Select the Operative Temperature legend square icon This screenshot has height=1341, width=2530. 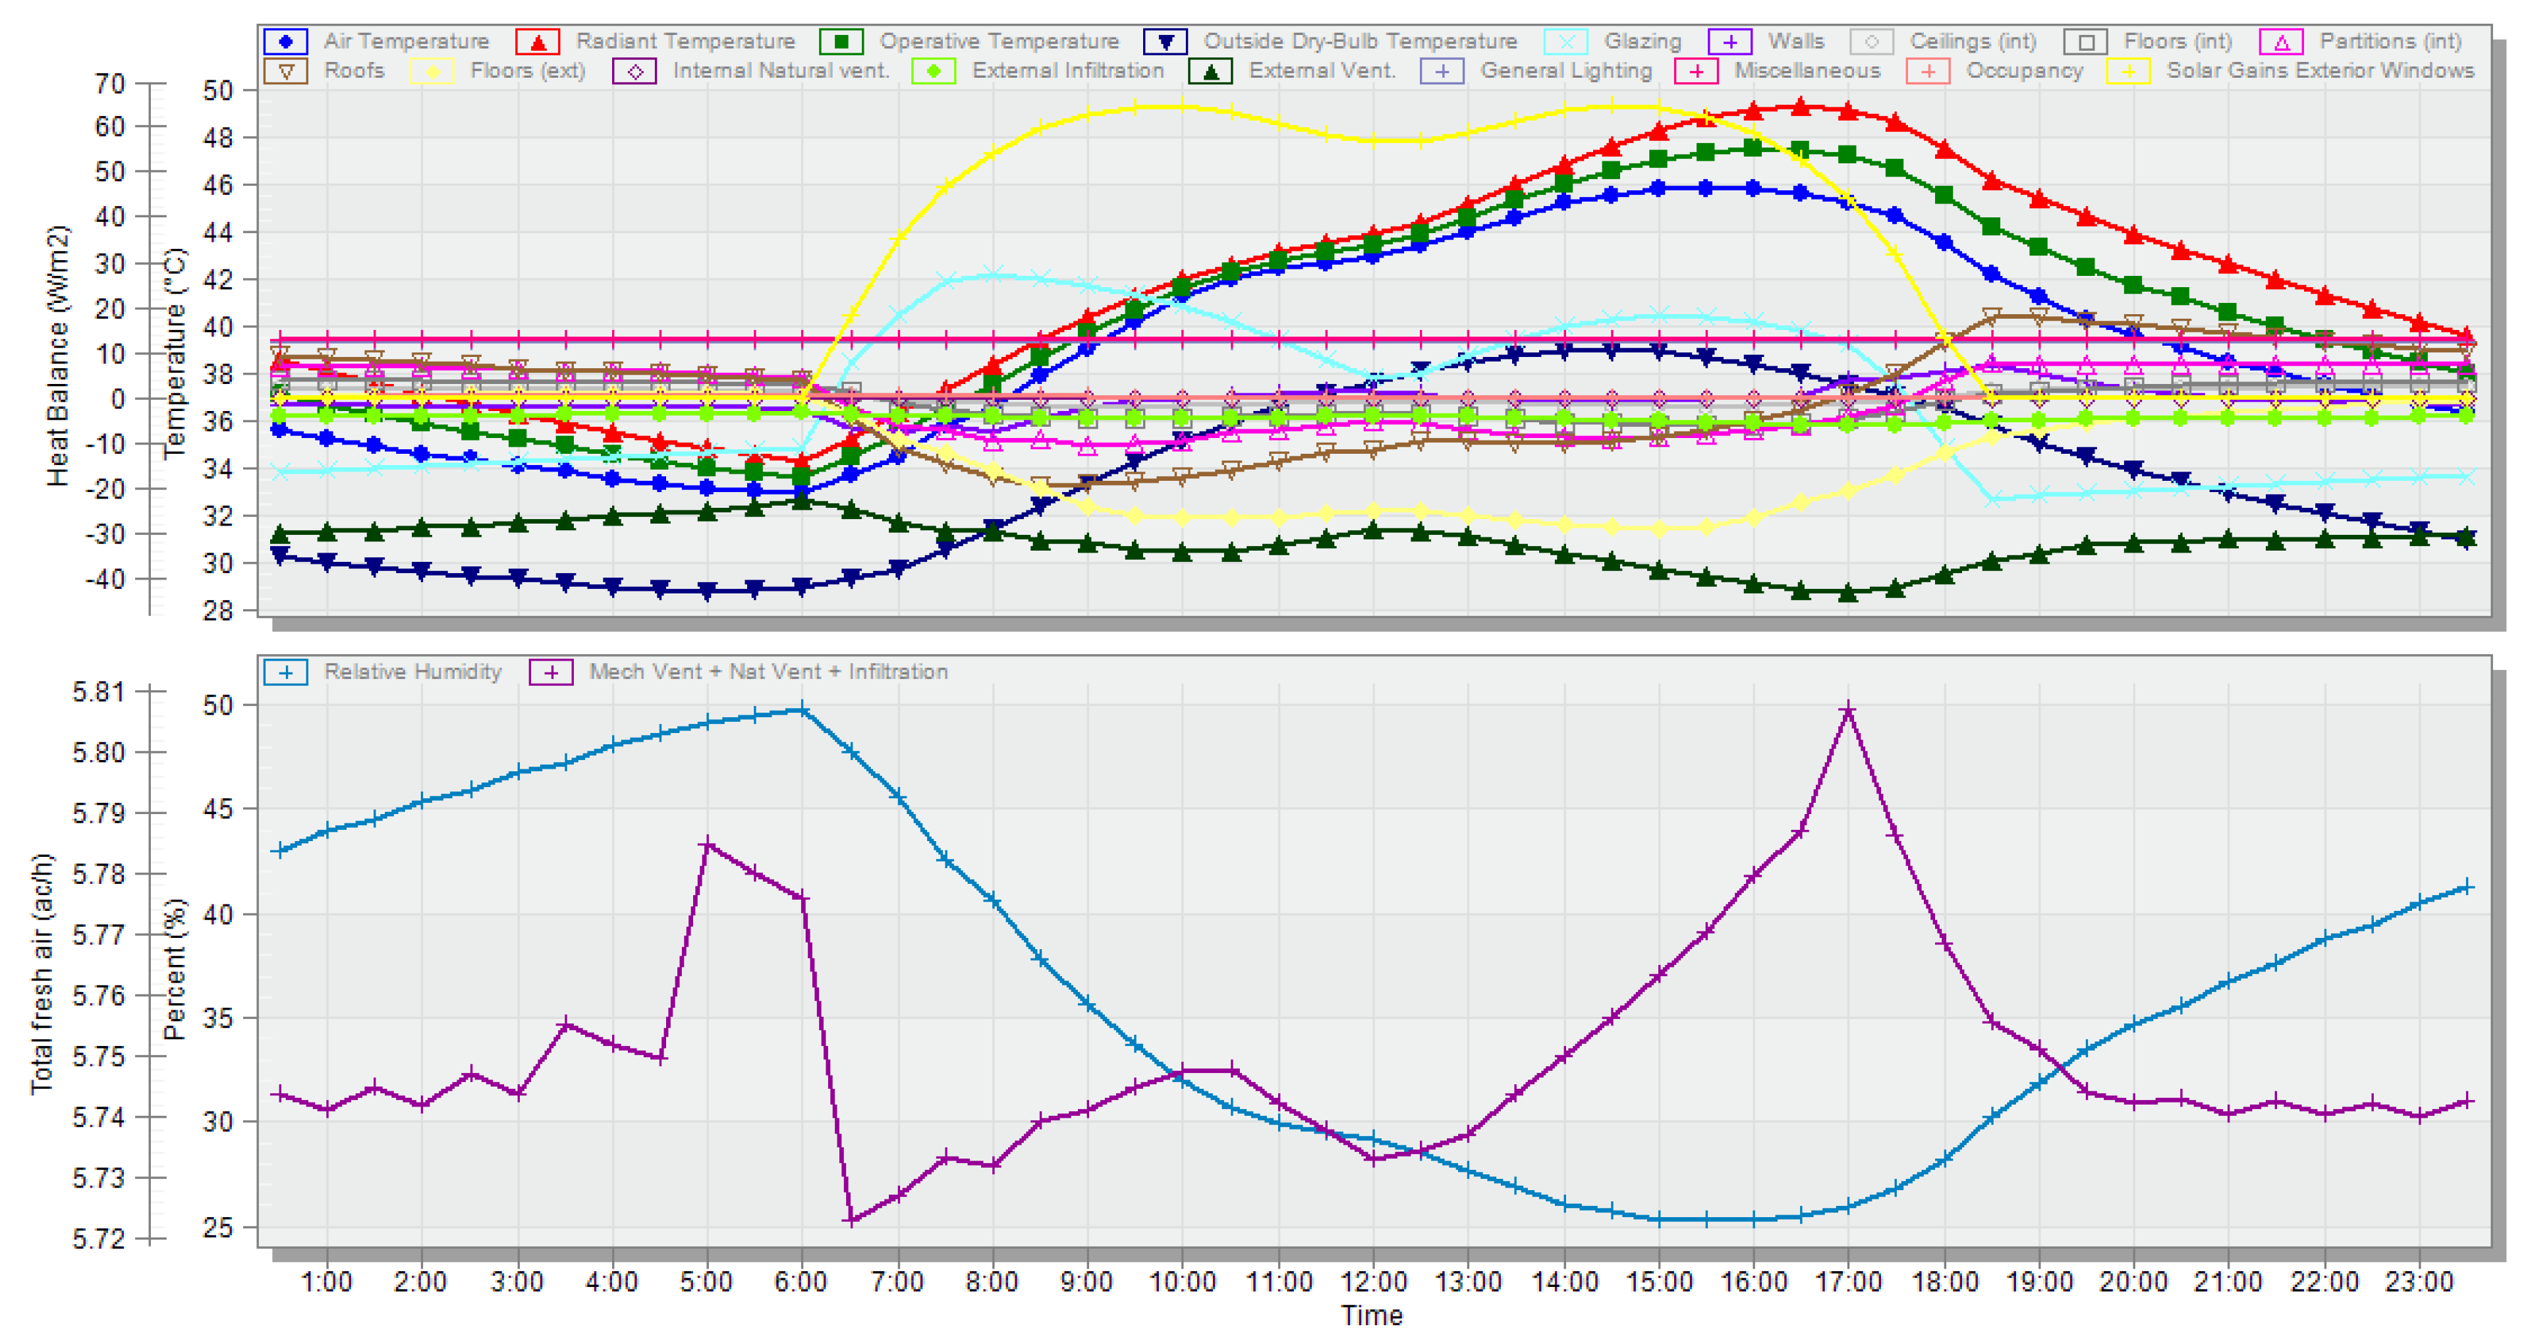coord(841,41)
